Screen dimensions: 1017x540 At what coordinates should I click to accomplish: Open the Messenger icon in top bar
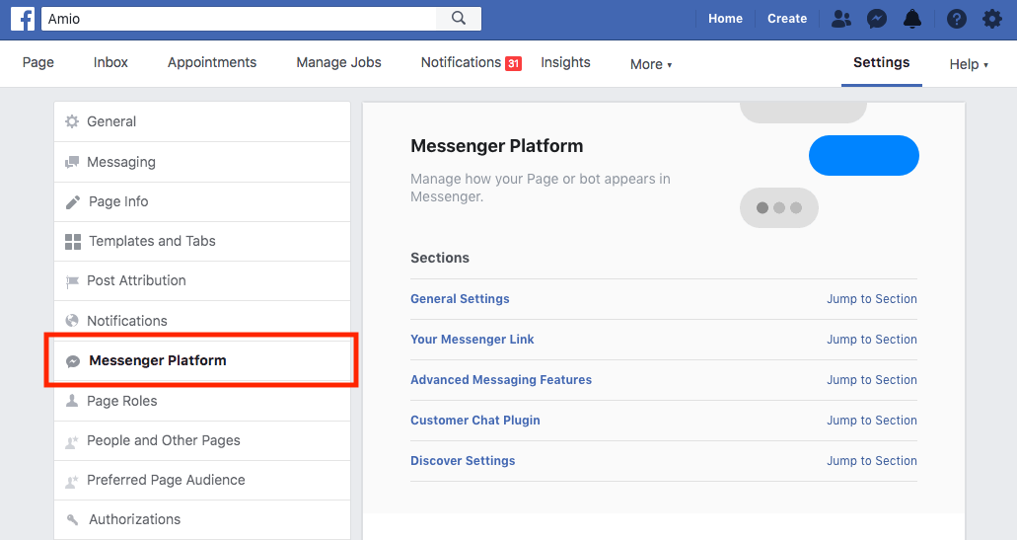click(877, 19)
